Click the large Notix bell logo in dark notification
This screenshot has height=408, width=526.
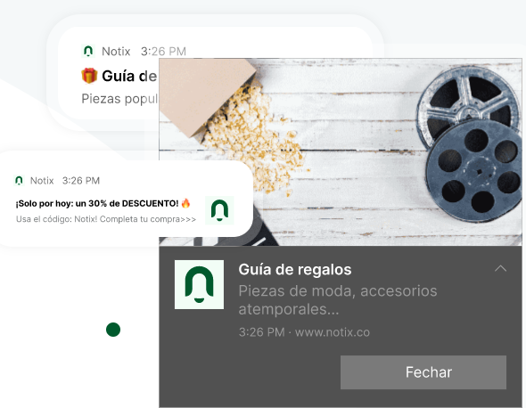pos(200,284)
